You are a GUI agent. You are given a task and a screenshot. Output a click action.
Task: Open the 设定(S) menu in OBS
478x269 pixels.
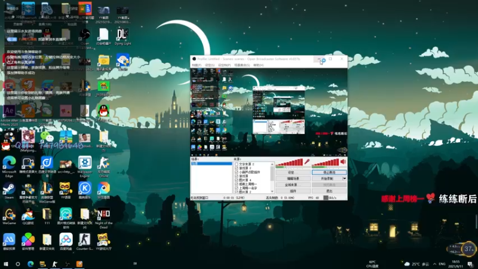(x=210, y=65)
